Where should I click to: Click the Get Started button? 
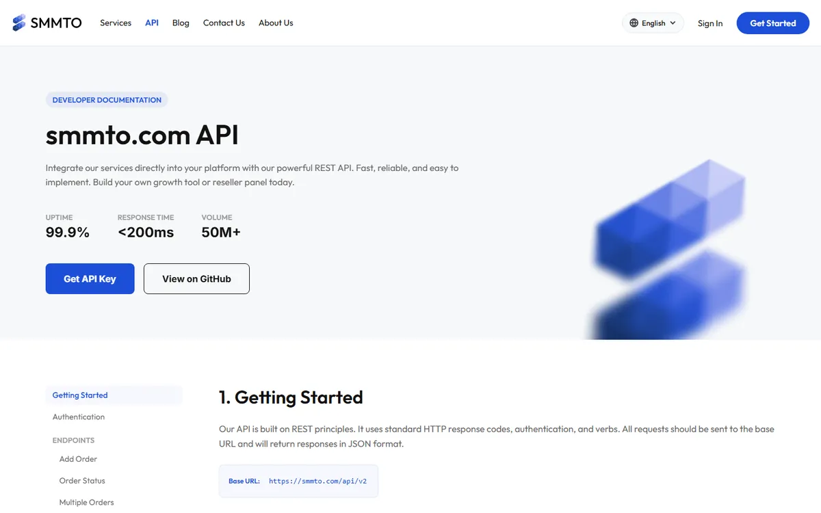(773, 23)
